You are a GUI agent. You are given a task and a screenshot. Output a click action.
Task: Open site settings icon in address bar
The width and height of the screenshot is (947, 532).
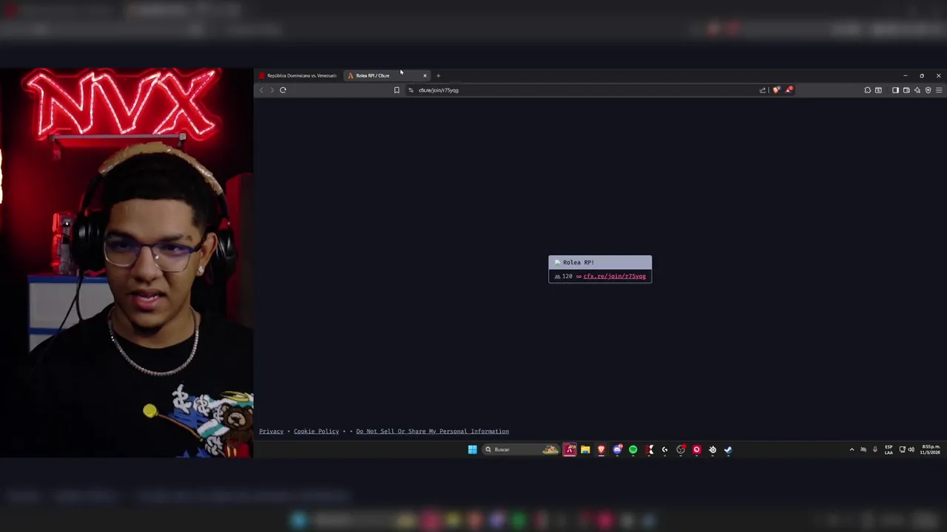coord(411,90)
